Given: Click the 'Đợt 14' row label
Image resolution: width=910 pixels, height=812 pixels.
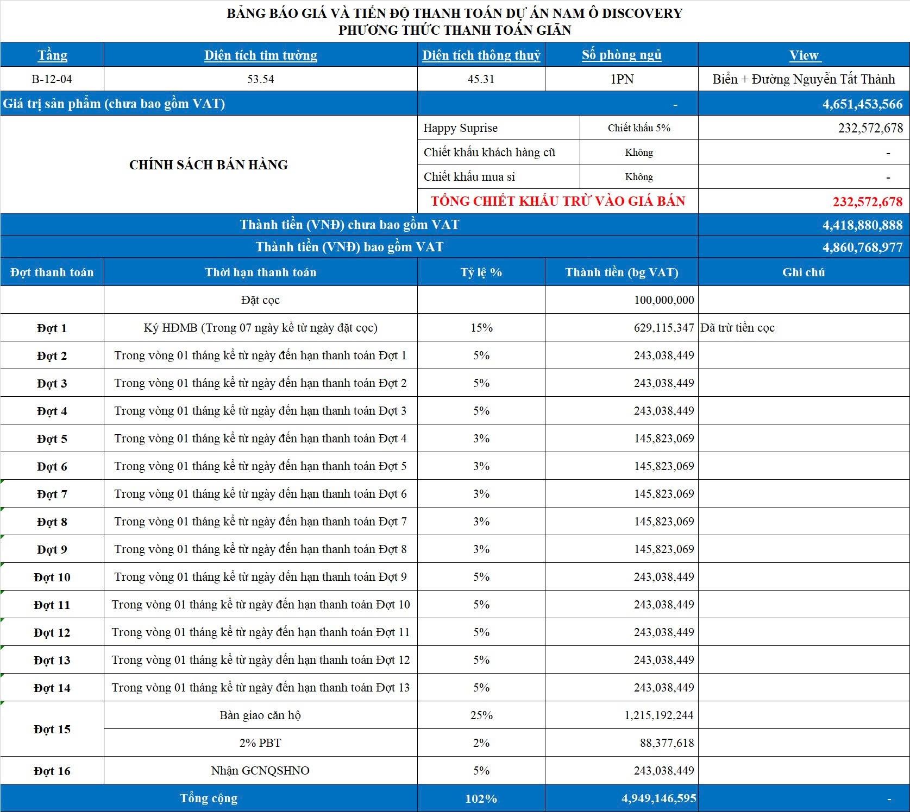Looking at the screenshot, I should [52, 688].
